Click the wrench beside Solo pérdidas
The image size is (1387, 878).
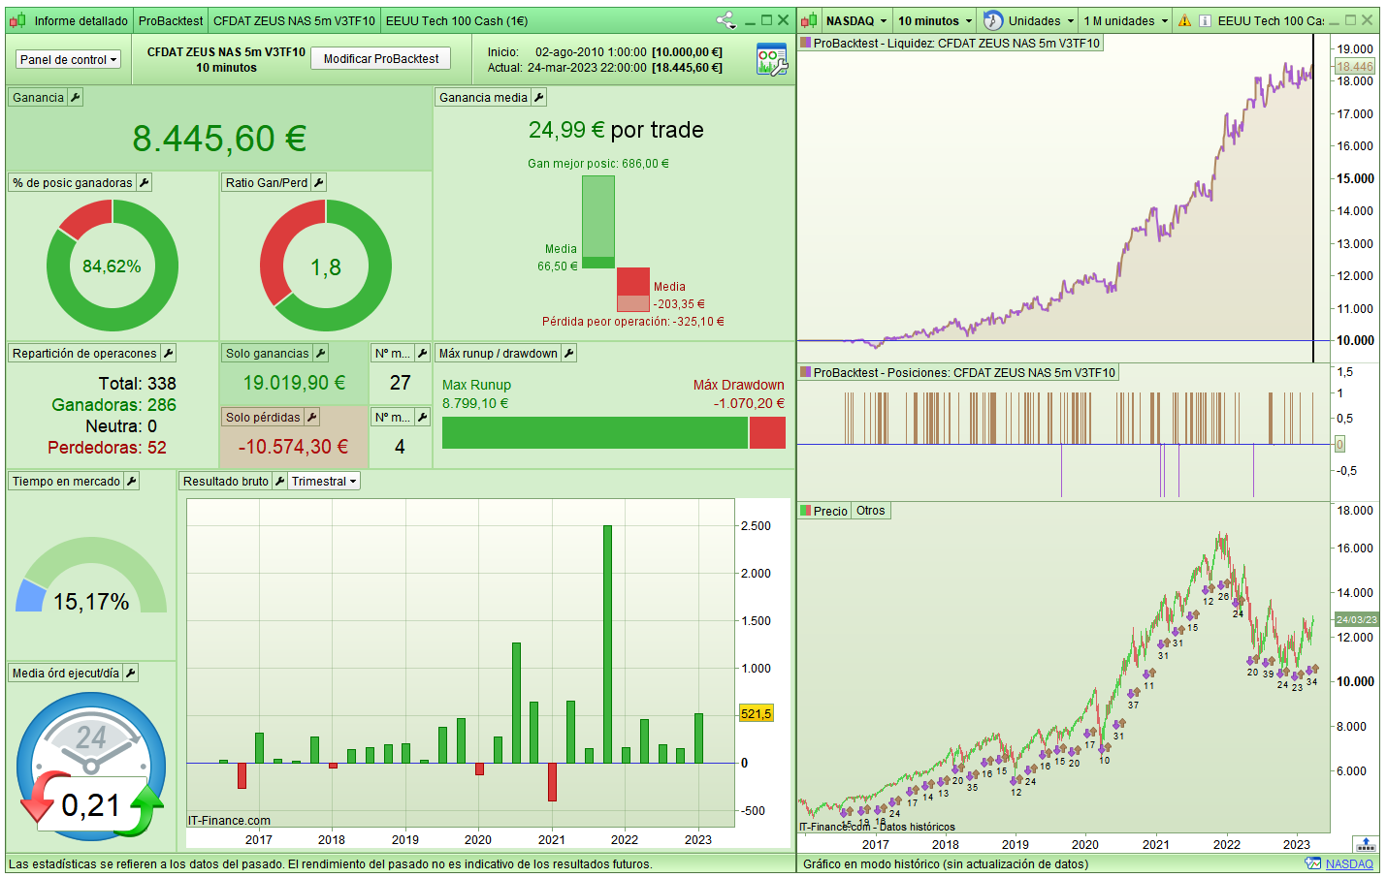pyautogui.click(x=312, y=417)
